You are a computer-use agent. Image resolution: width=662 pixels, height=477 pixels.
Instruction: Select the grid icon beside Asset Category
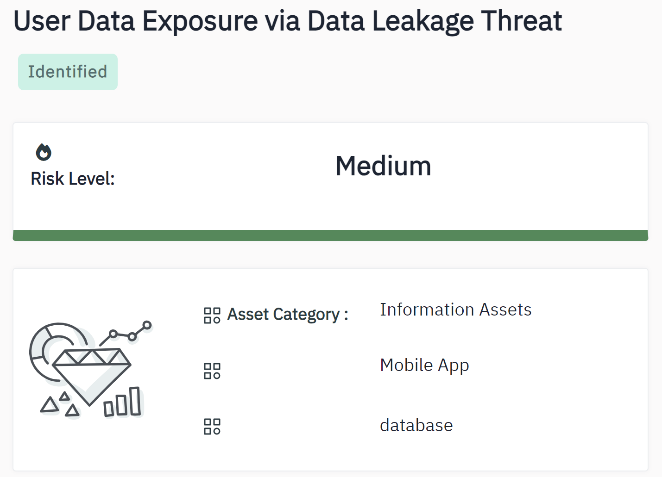(x=212, y=315)
